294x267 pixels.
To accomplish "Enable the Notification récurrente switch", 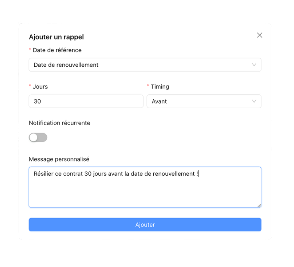I will coord(38,138).
